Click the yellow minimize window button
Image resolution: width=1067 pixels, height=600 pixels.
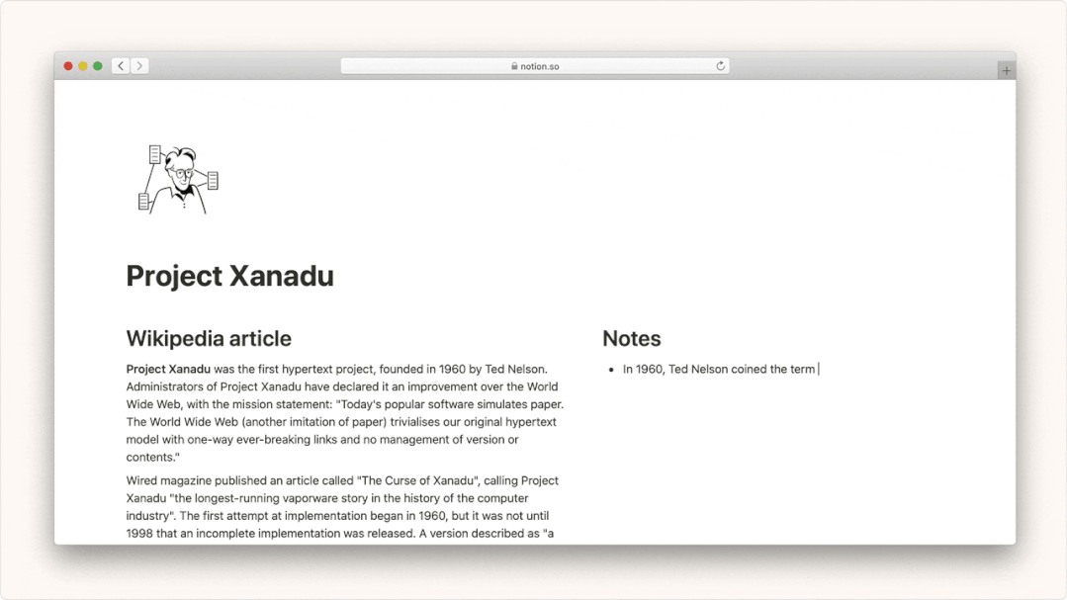(83, 66)
